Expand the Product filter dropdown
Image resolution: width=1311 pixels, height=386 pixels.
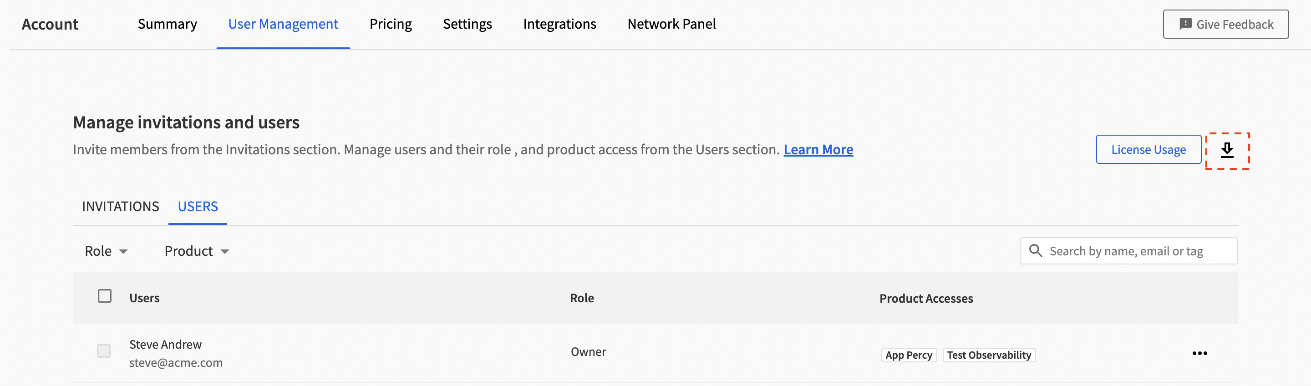click(197, 251)
